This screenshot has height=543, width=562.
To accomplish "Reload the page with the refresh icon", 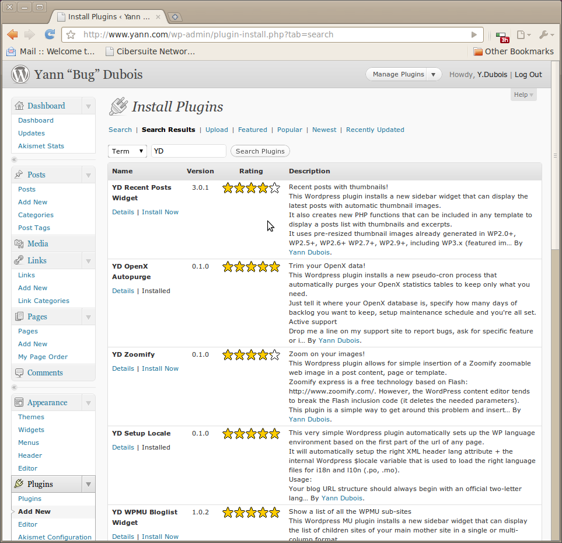I will tap(50, 34).
